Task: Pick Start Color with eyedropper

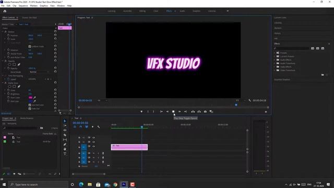Action: [34, 98]
